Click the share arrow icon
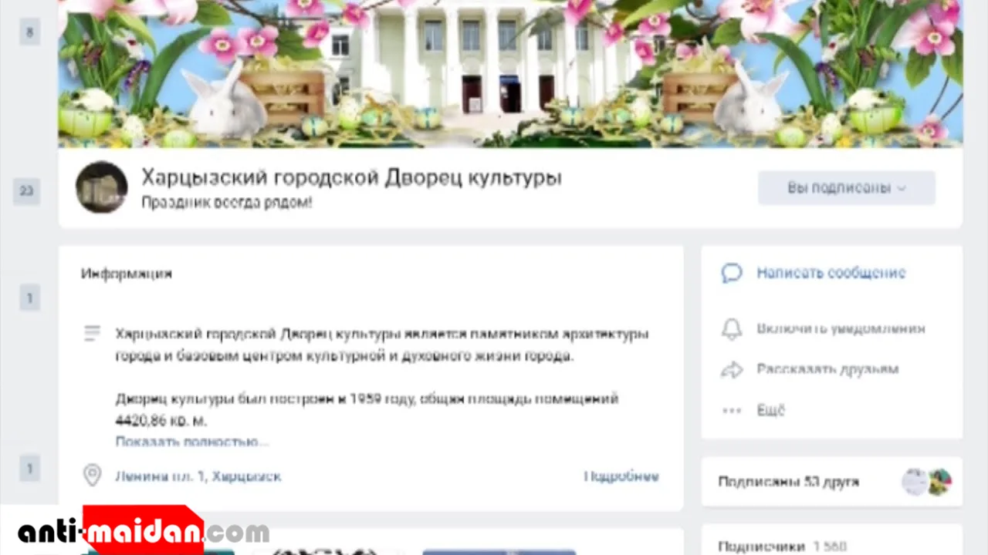Viewport: 988px width, 555px height. point(731,369)
